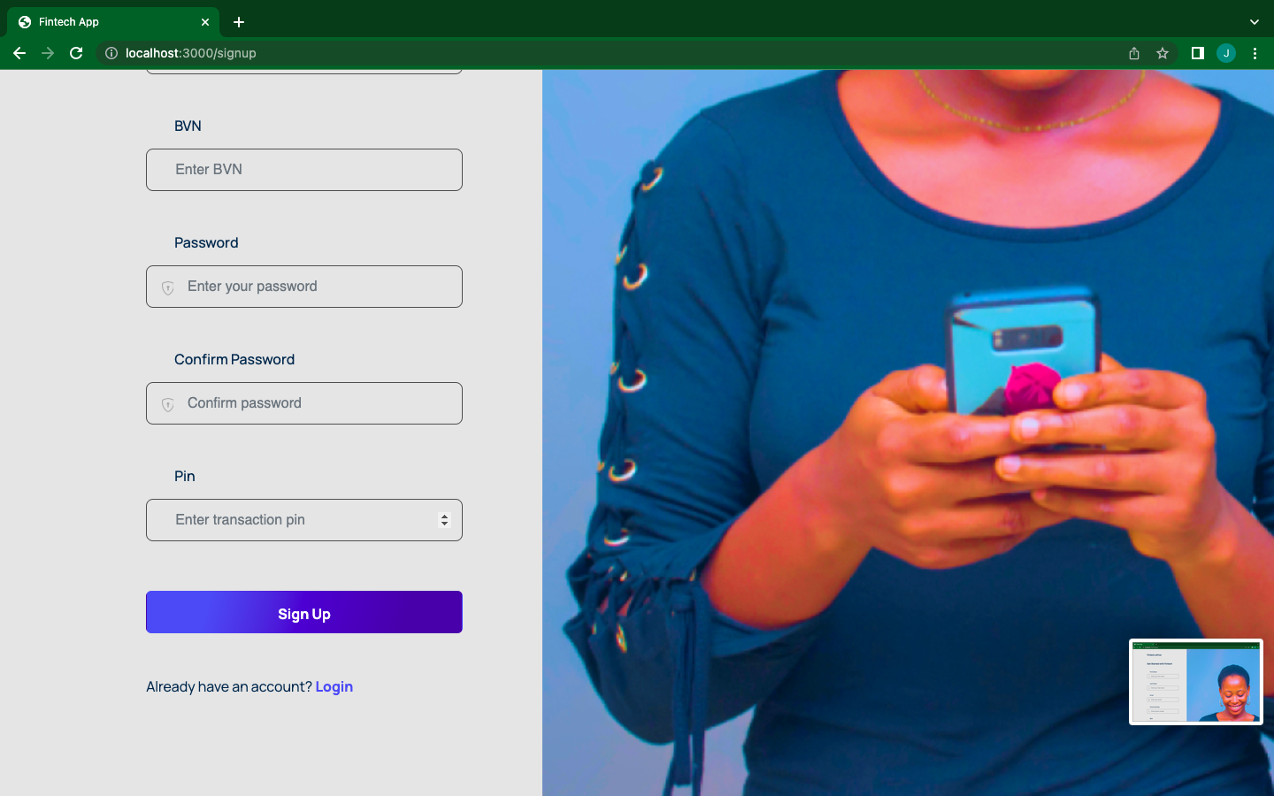The height and width of the screenshot is (796, 1274).
Task: Focus the Enter your password field
Action: click(304, 287)
